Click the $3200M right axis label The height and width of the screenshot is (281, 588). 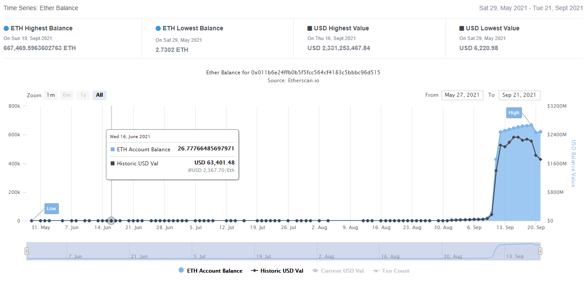557,106
